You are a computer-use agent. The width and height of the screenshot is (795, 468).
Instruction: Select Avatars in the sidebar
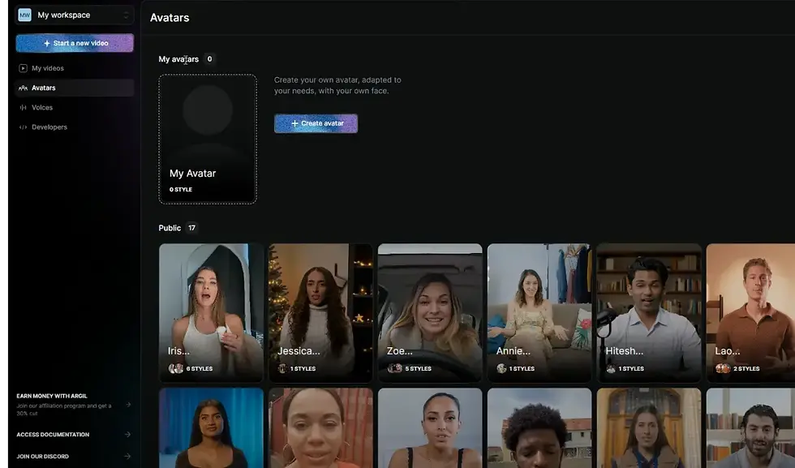75,88
